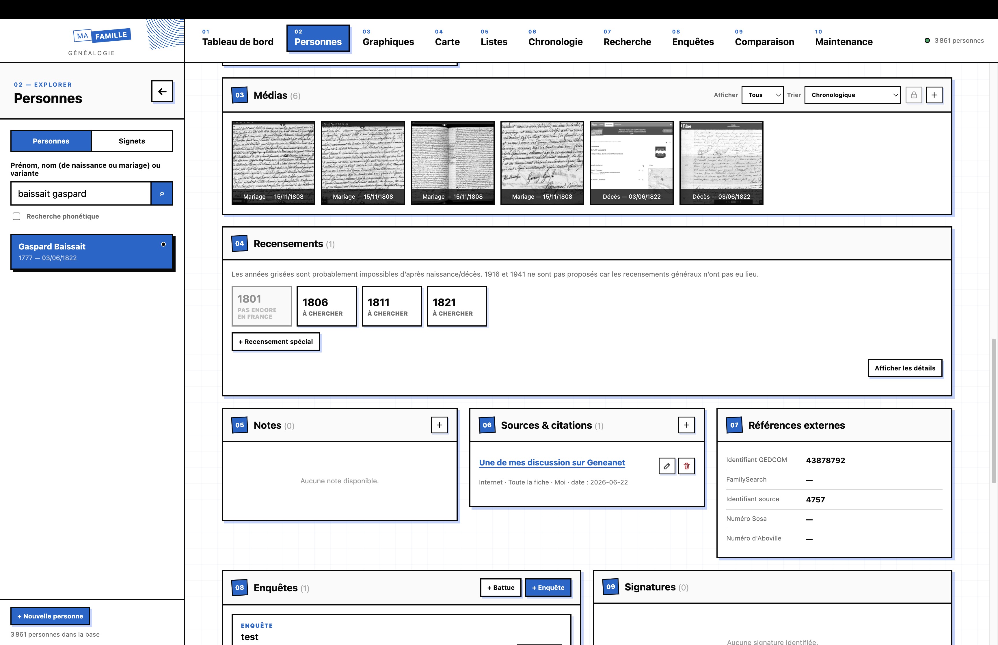Viewport: 998px width, 645px height.
Task: Delete the Geneanet source with the trash icon
Action: [686, 466]
